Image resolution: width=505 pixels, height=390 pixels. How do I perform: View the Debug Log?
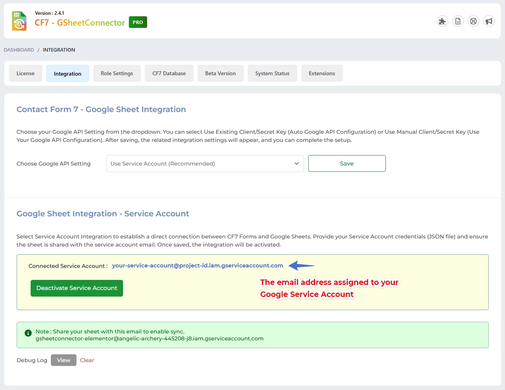tap(63, 360)
